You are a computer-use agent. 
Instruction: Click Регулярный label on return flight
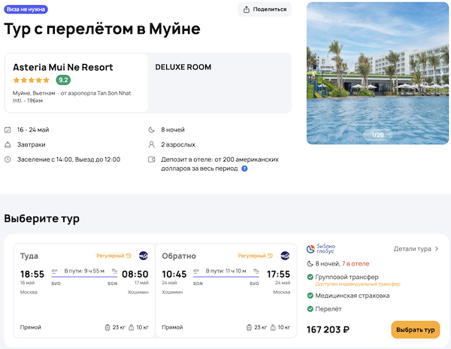[x=255, y=256]
